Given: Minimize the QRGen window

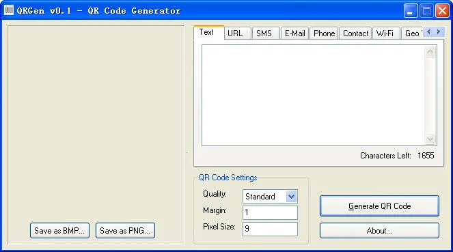Looking at the screenshot, I should [x=411, y=11].
